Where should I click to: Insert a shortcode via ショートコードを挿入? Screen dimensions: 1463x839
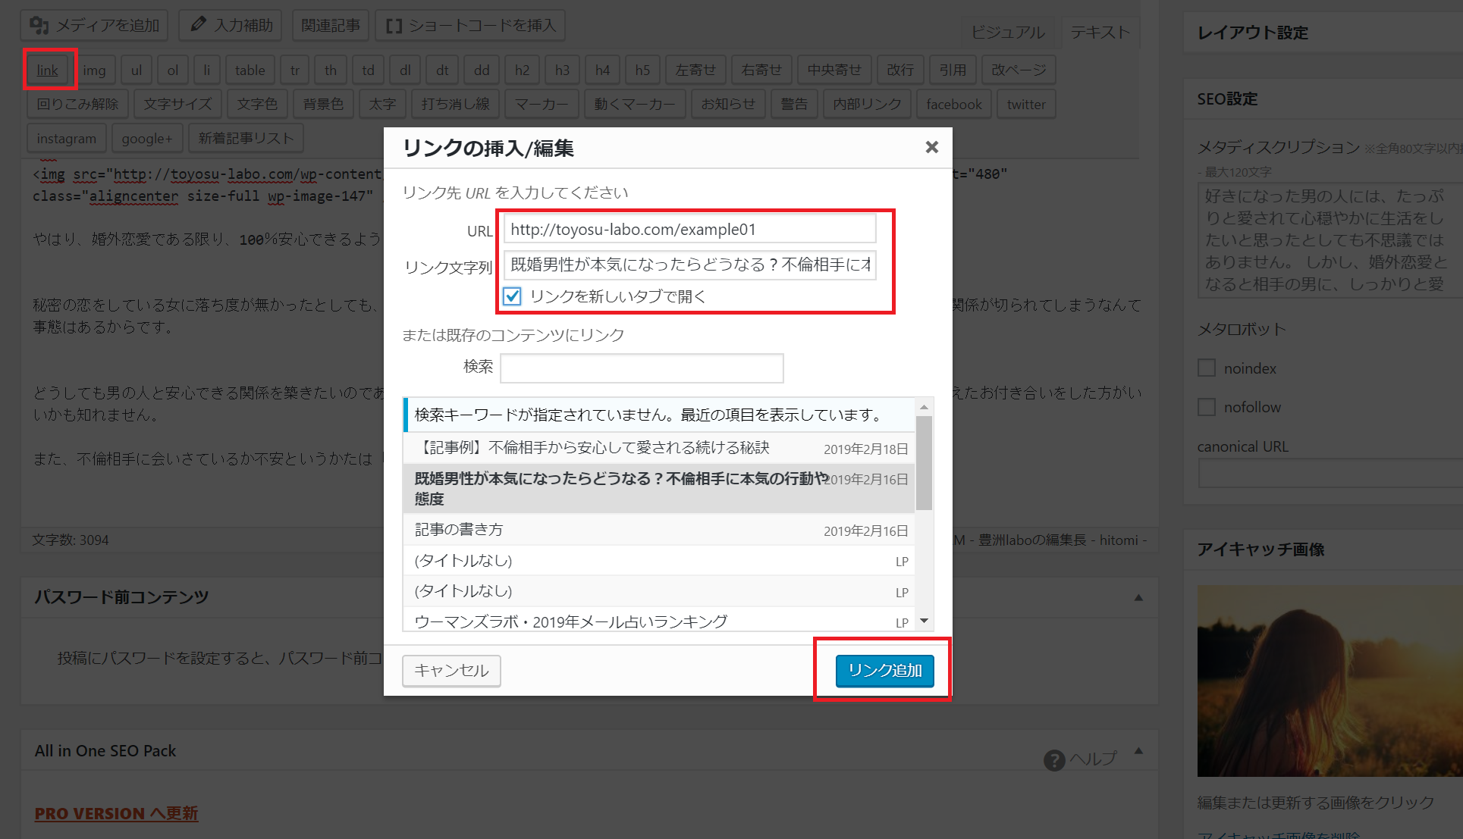click(470, 25)
